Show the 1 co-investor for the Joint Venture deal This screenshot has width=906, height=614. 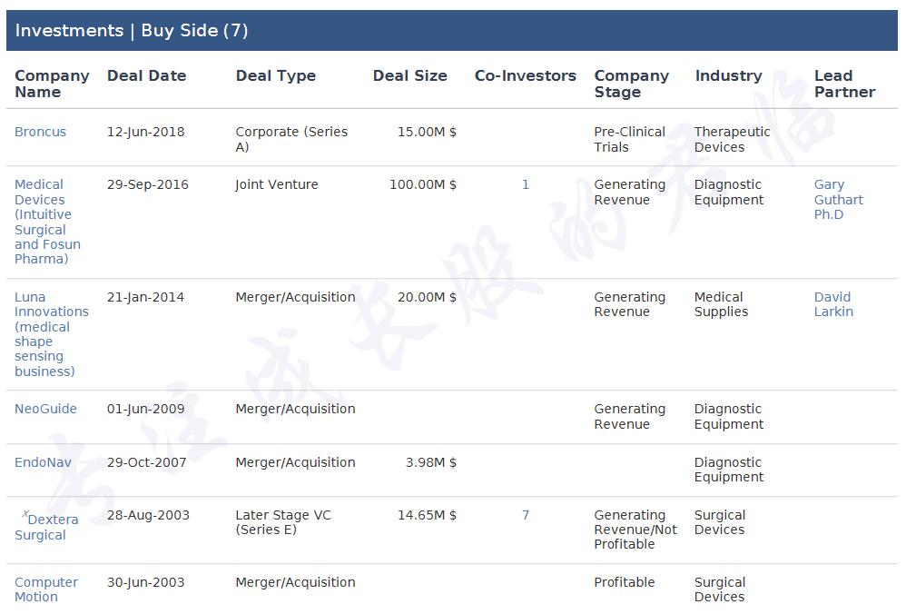(526, 184)
